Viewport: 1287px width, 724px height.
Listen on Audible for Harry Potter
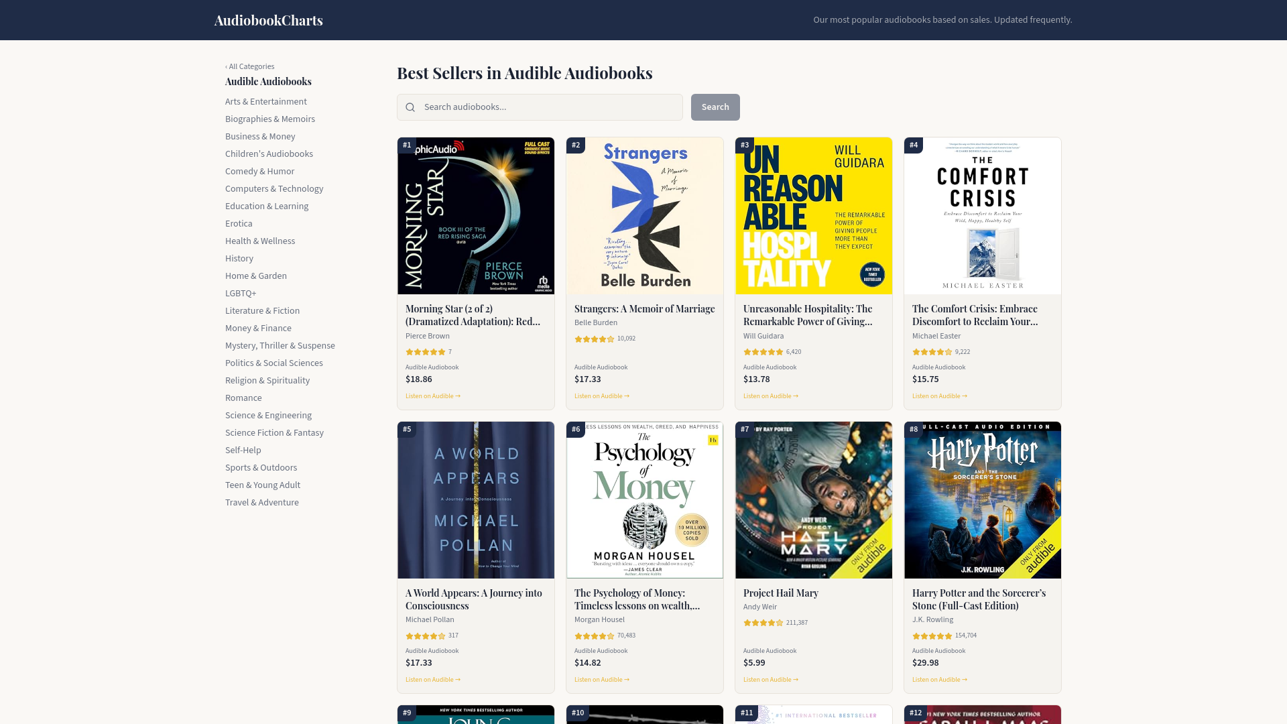point(940,680)
